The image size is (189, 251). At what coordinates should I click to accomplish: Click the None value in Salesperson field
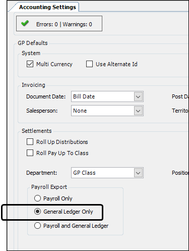(x=80, y=111)
